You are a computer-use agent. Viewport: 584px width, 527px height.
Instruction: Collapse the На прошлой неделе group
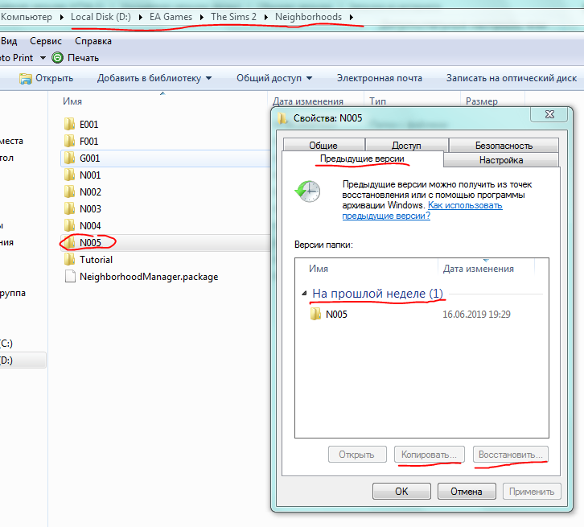pyautogui.click(x=305, y=294)
